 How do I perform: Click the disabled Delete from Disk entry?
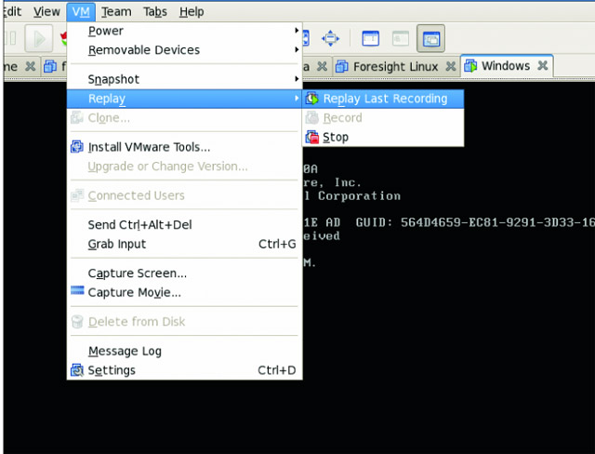coord(184,322)
